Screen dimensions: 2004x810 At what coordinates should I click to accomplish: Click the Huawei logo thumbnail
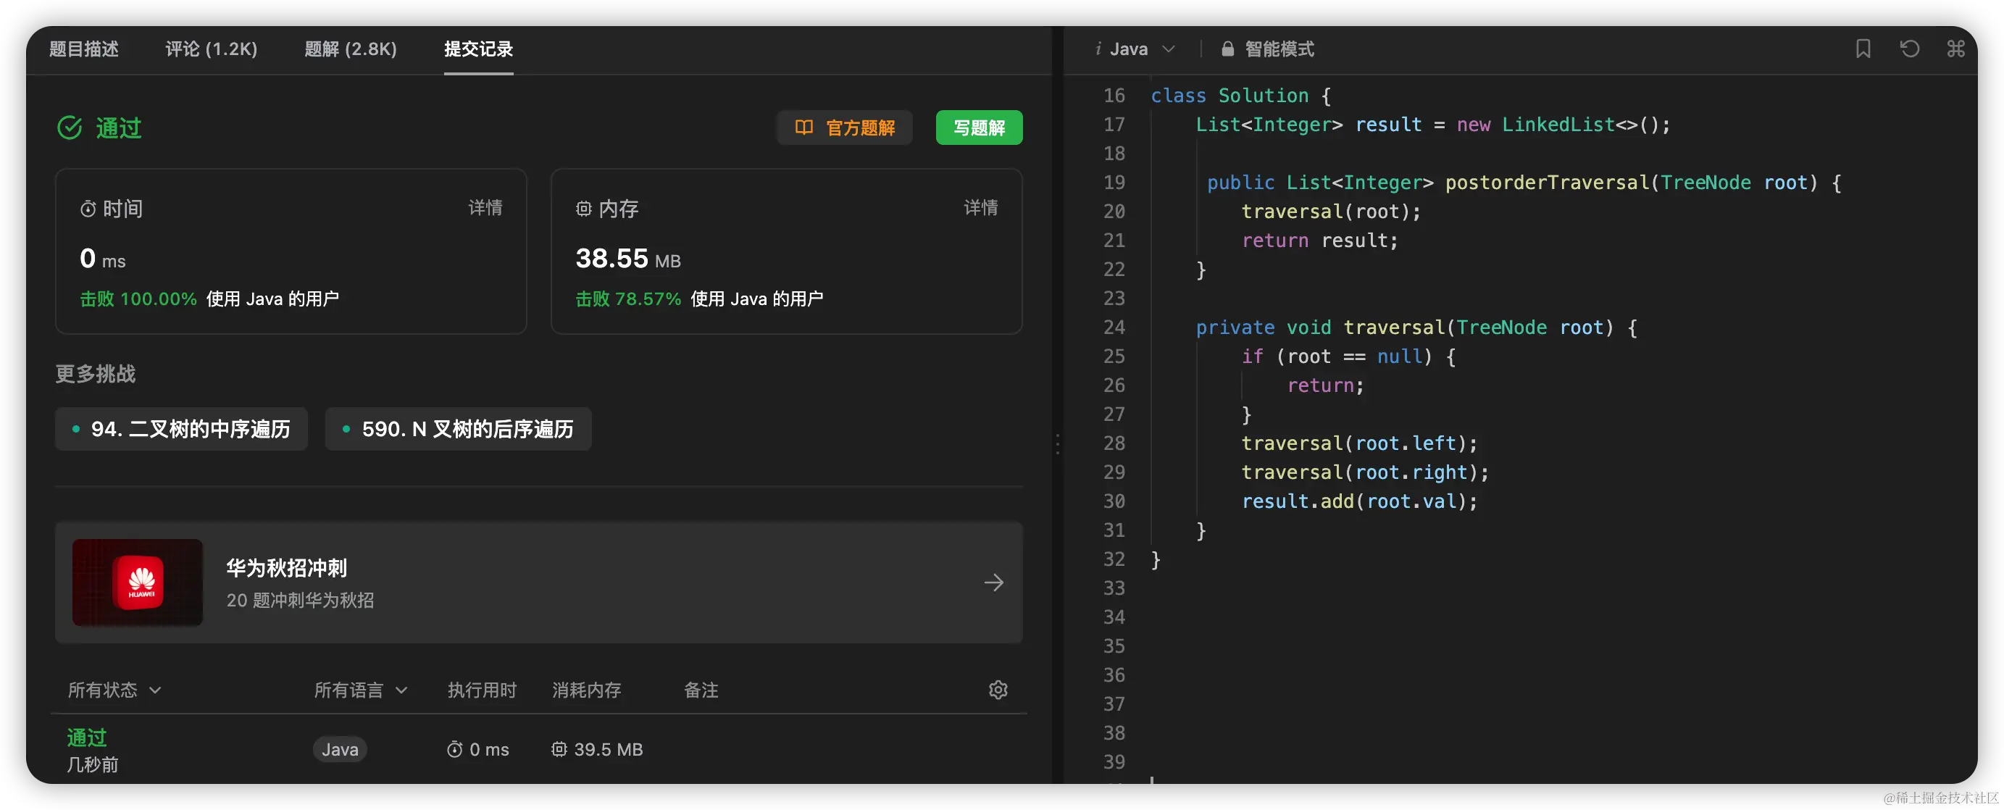pos(138,583)
